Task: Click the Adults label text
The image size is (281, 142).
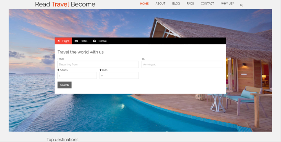Action: pos(64,70)
